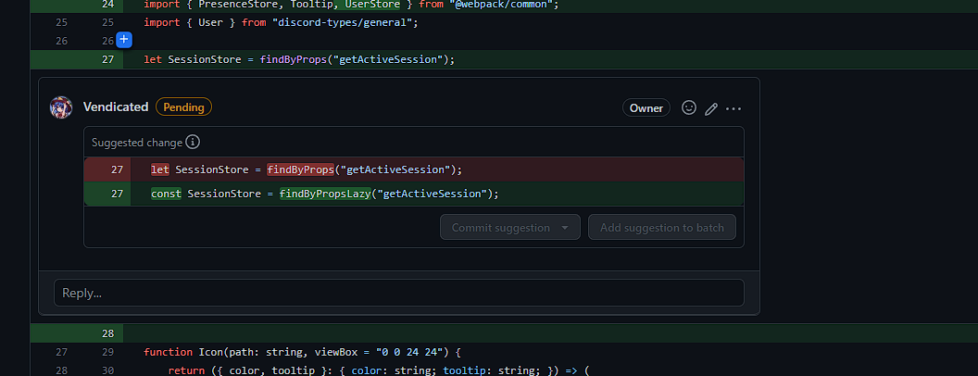Click the Suggested change info icon
978x376 pixels.
point(194,143)
